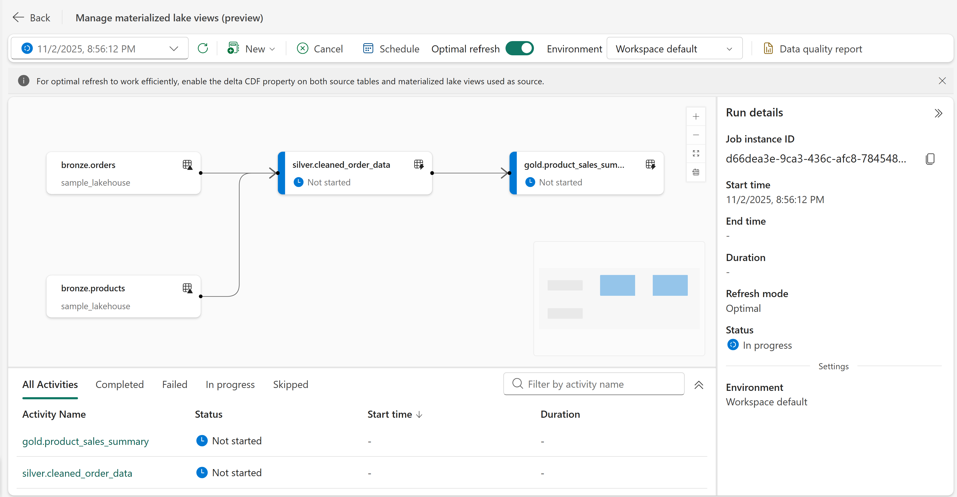Expand the New button dropdown
The height and width of the screenshot is (497, 957).
pyautogui.click(x=272, y=49)
